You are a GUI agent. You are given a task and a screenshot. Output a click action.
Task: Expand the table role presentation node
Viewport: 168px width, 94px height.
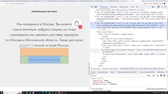(x=103, y=54)
